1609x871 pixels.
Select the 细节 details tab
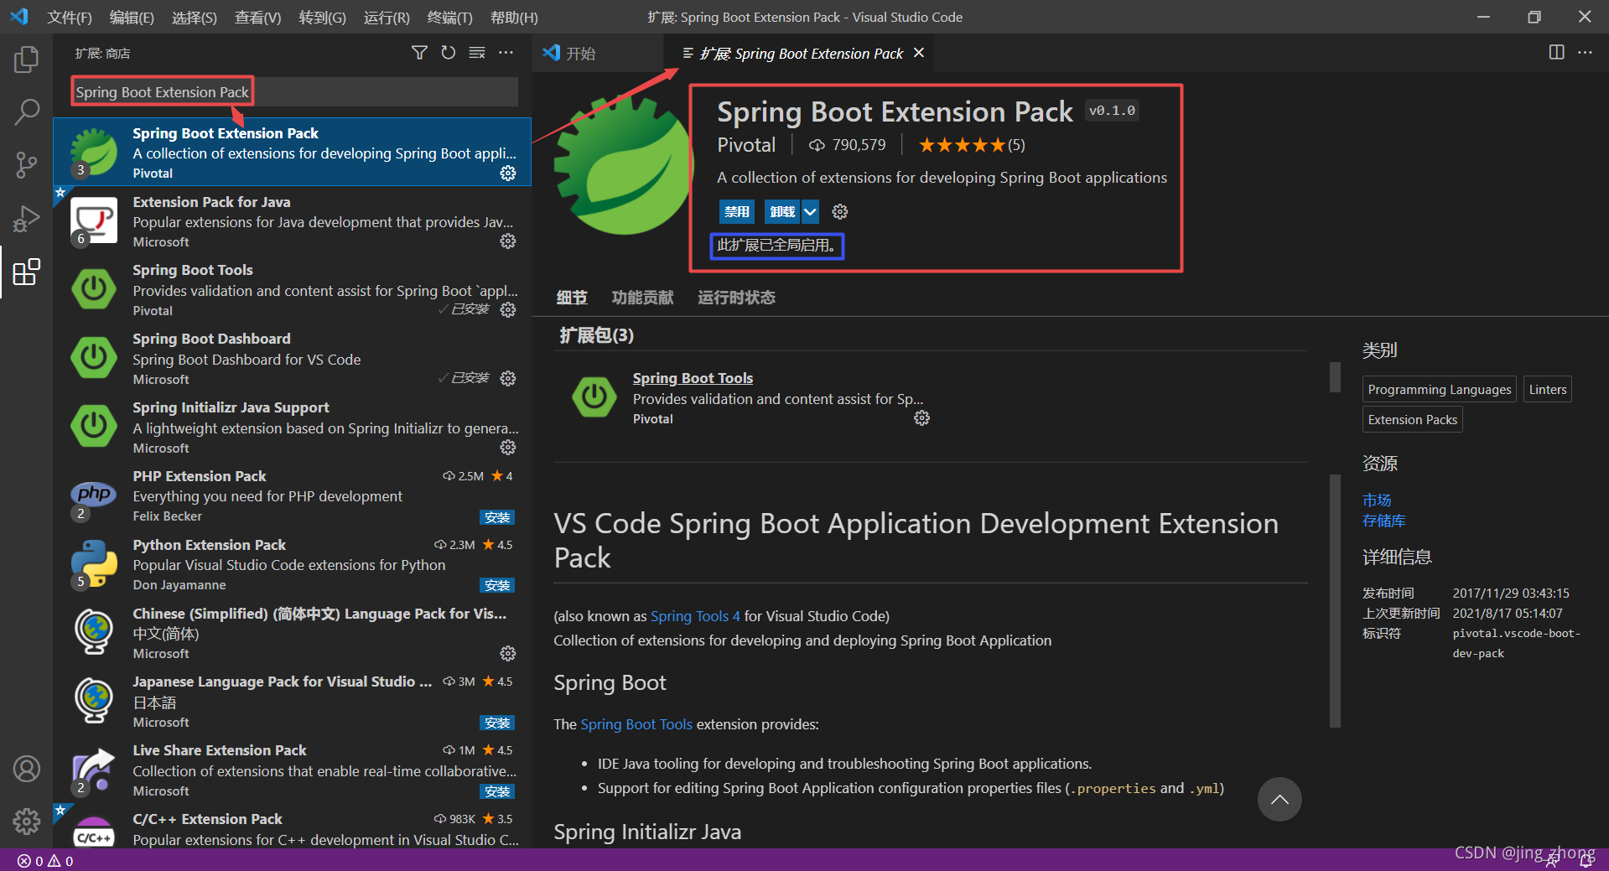coord(572,298)
